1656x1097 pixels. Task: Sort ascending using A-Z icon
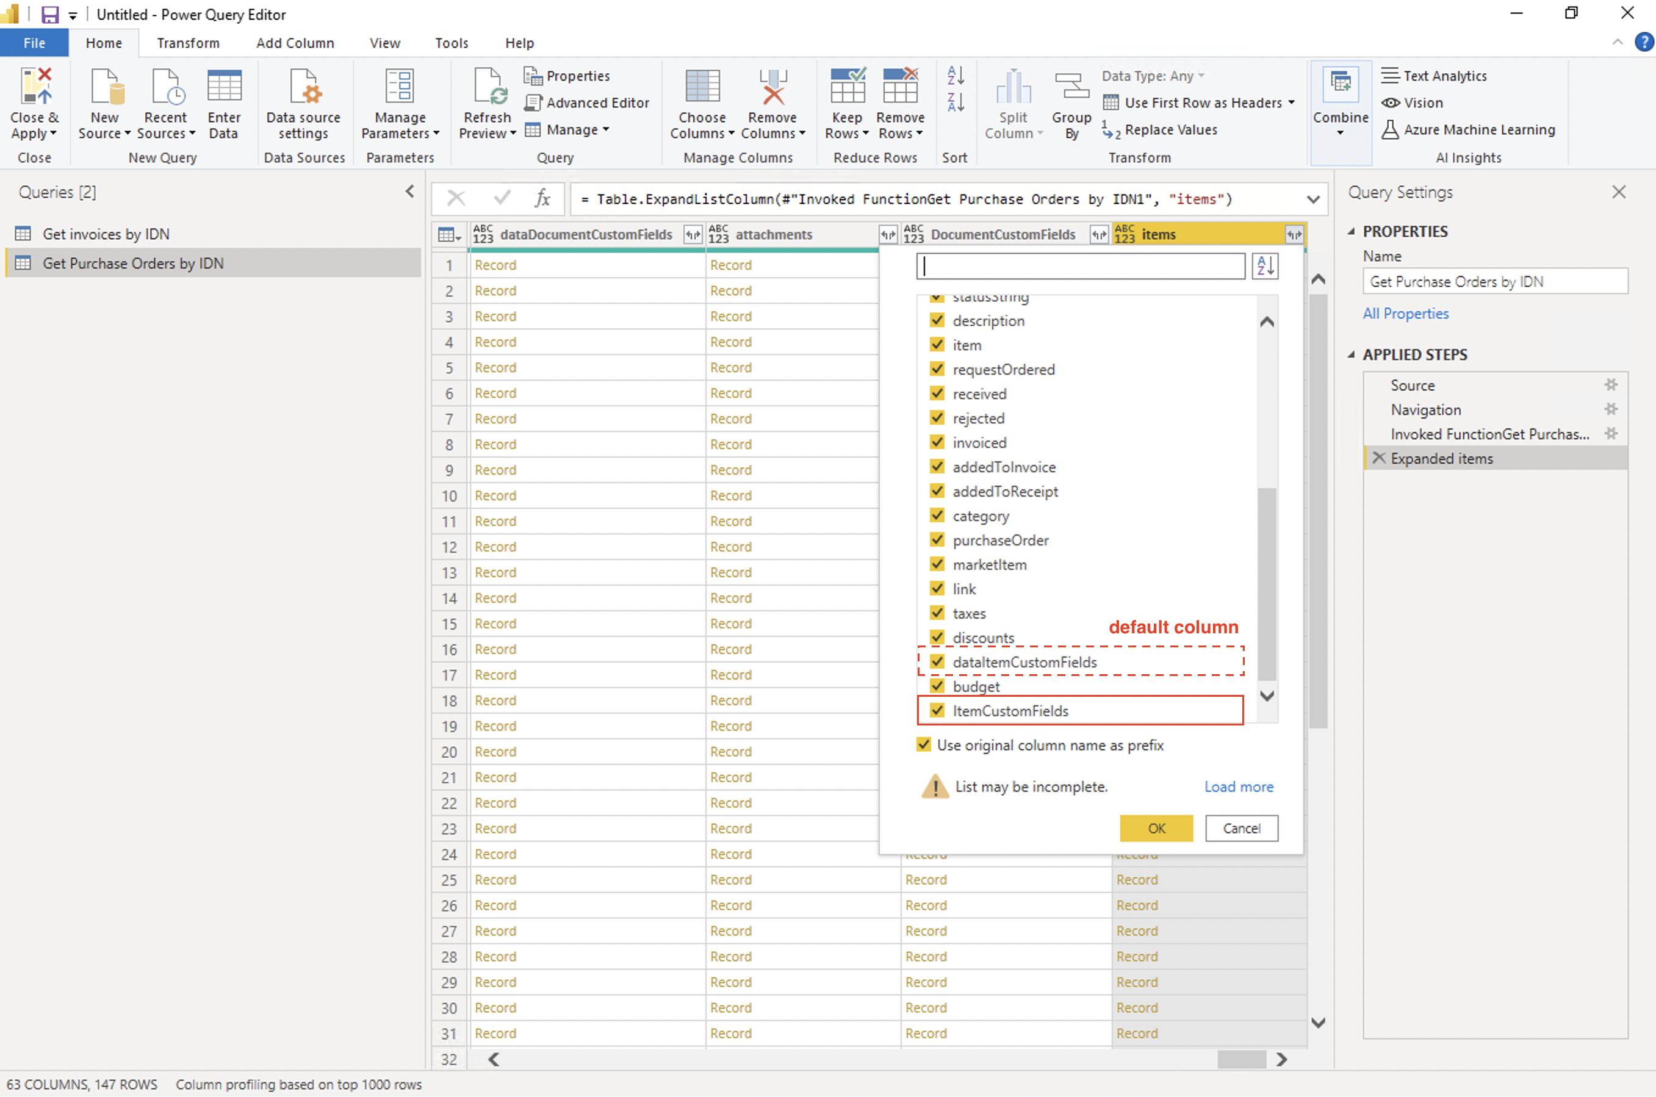pyautogui.click(x=956, y=75)
